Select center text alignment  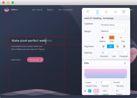(x=110, y=46)
